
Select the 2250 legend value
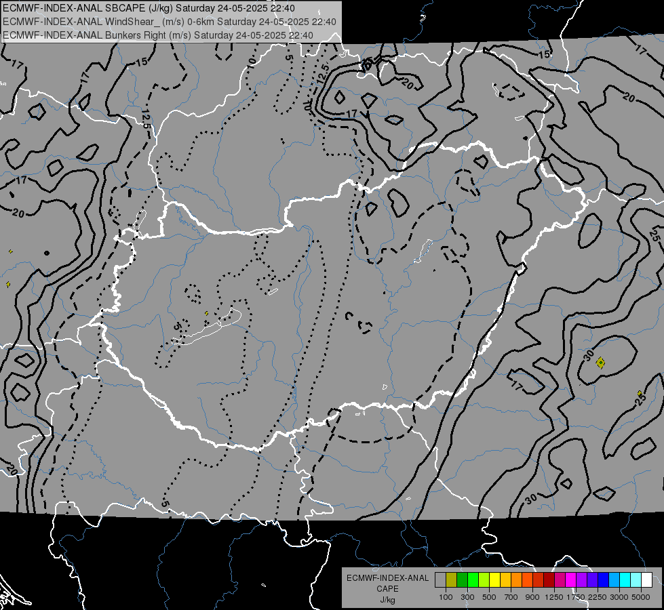click(598, 597)
